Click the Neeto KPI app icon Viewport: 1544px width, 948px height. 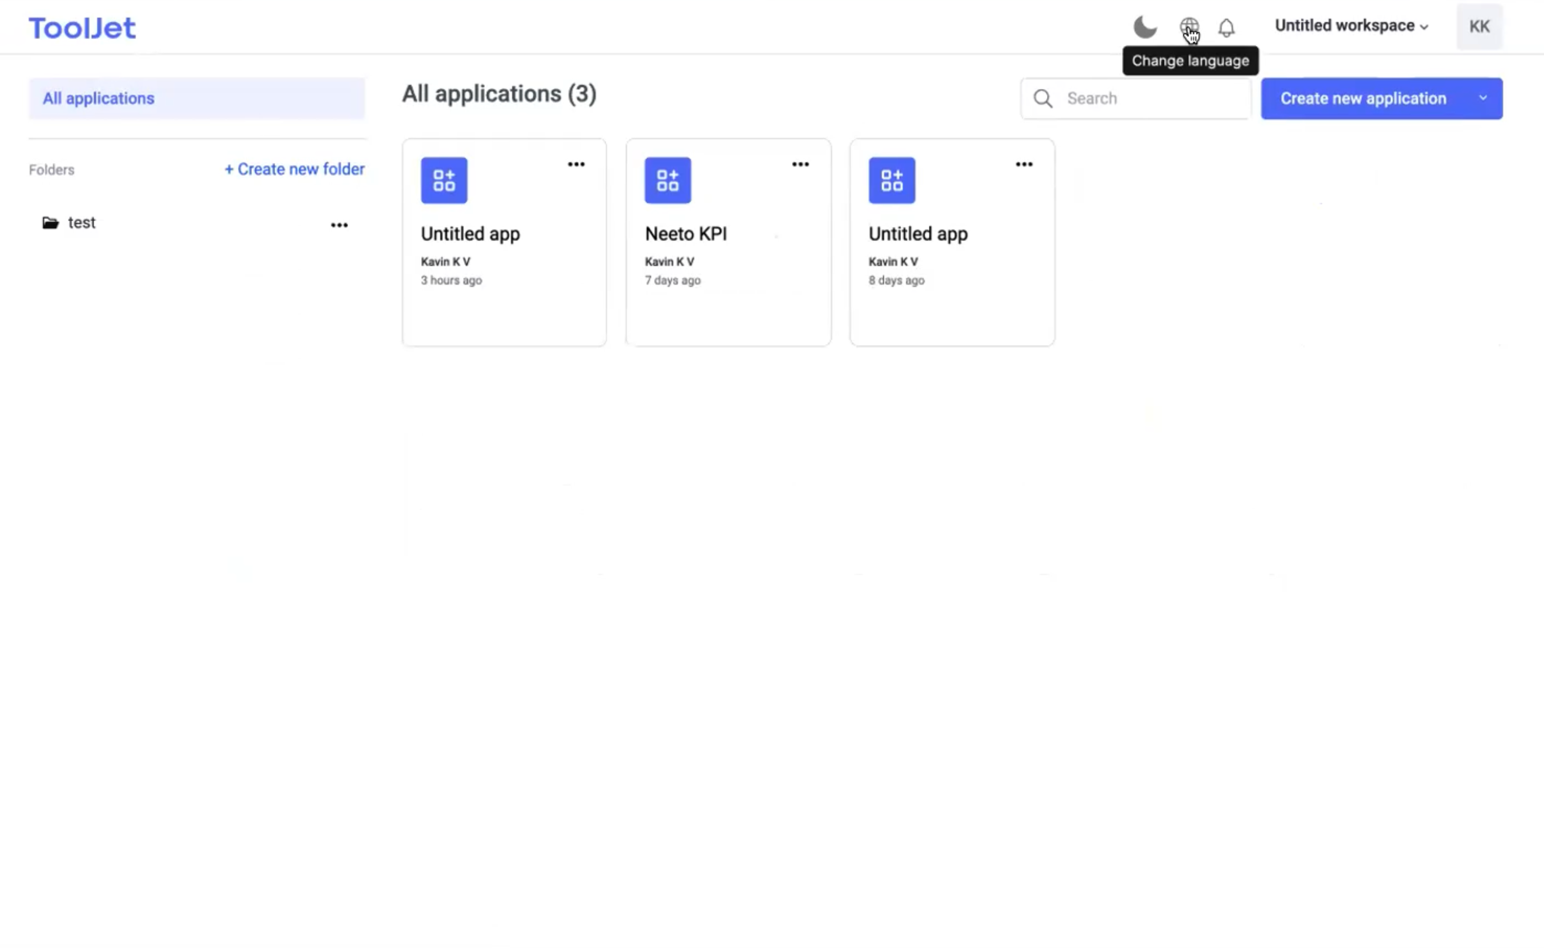(668, 180)
